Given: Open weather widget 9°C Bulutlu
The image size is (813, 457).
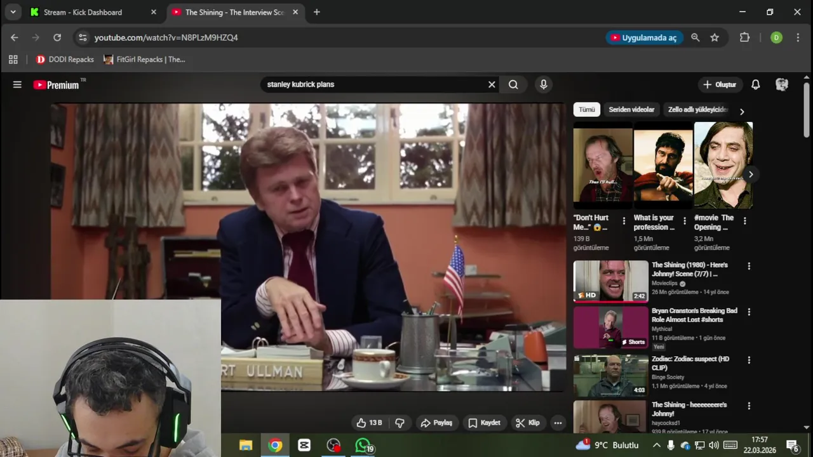Looking at the screenshot, I should [607, 446].
